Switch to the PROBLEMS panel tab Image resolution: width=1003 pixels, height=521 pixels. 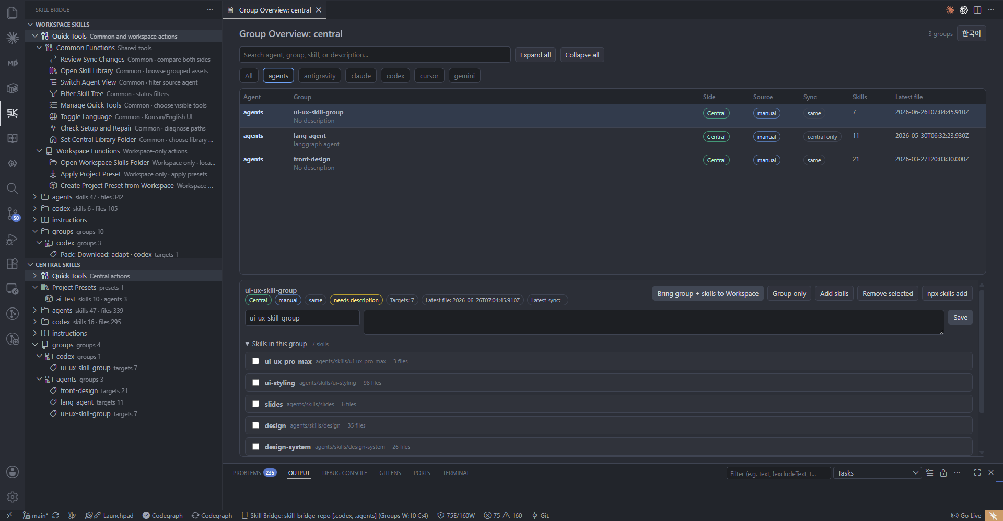(254, 473)
